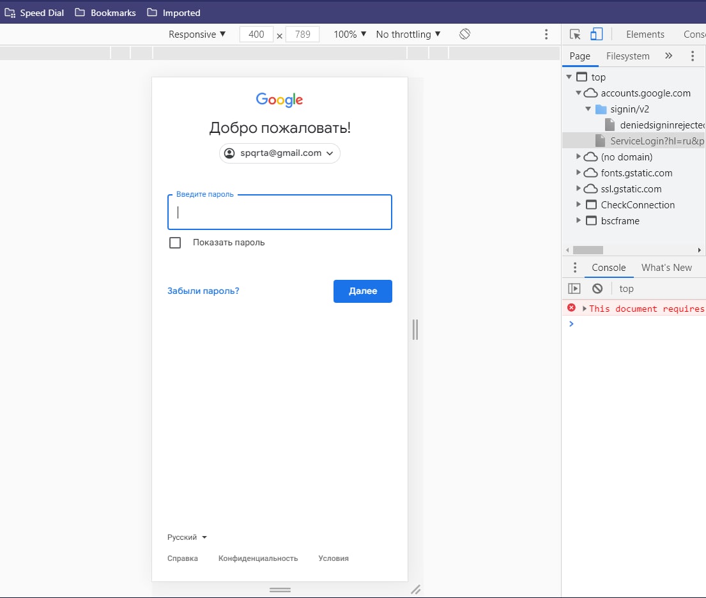
Task: Click the accounts.google.com cloud icon
Action: pyautogui.click(x=591, y=93)
